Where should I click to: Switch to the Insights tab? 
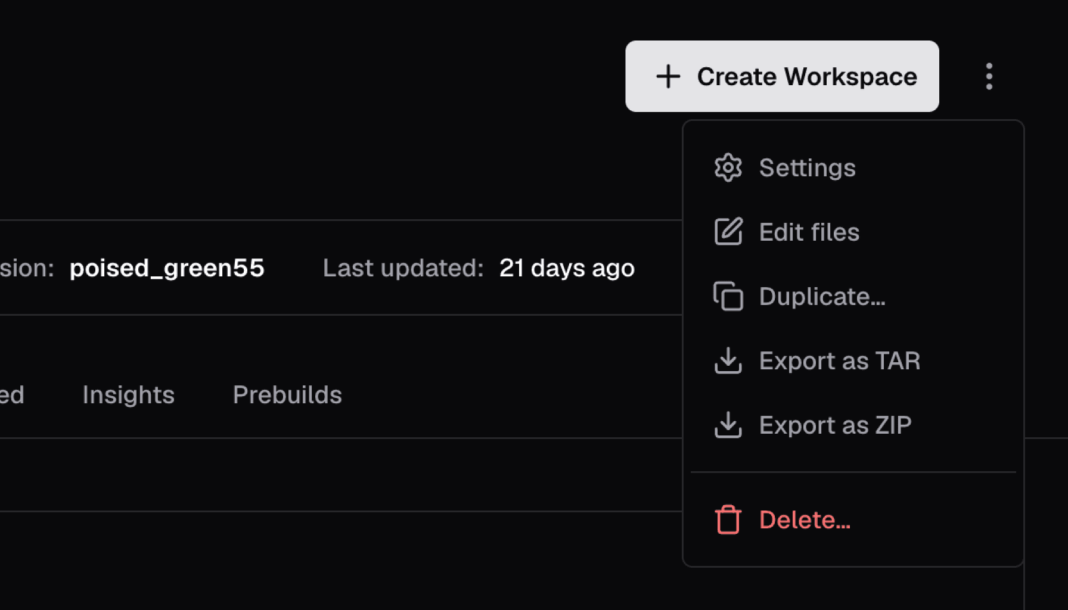(x=128, y=394)
